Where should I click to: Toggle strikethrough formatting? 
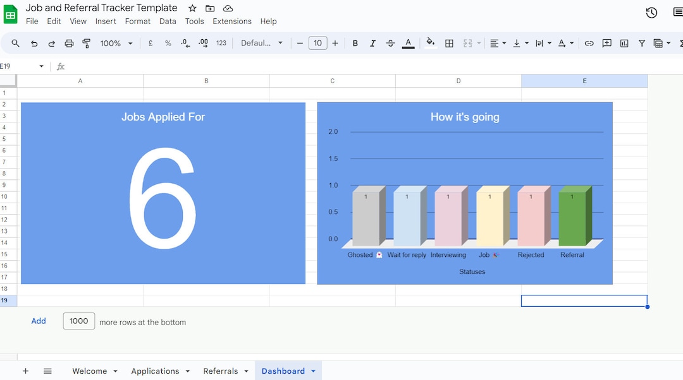[390, 44]
